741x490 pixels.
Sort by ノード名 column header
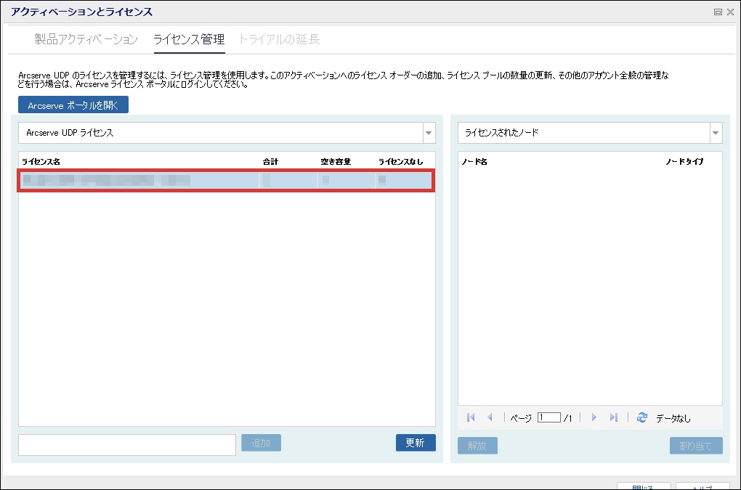(x=474, y=161)
